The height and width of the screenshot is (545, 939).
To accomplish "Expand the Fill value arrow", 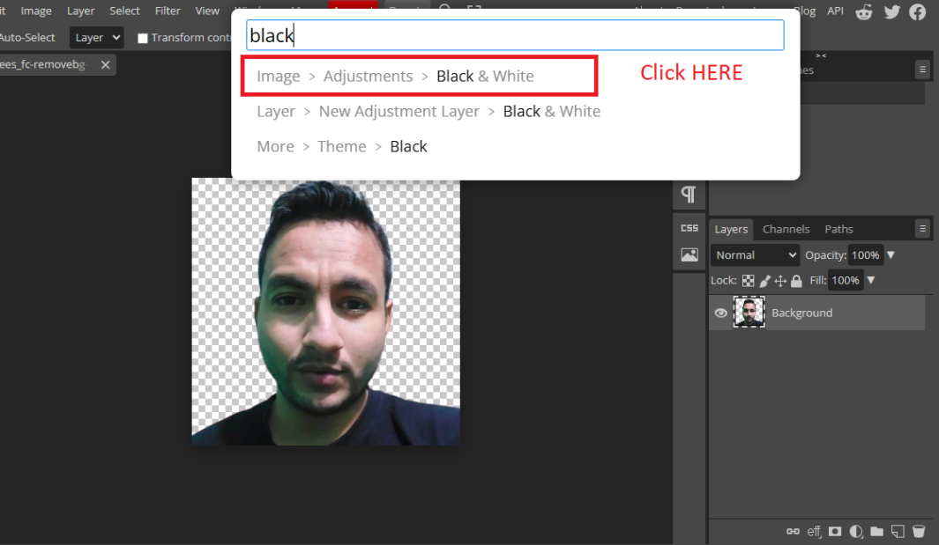I will 871,281.
